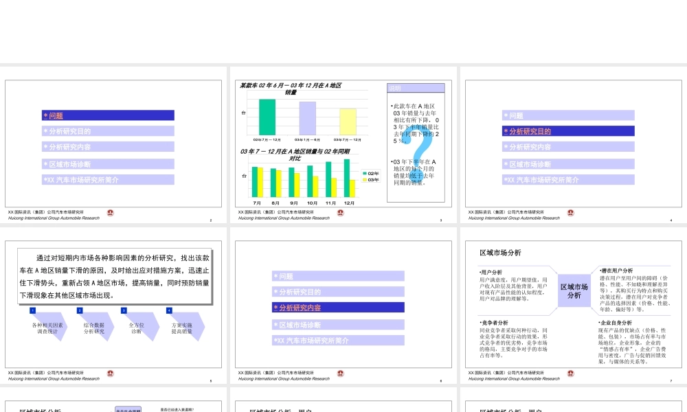Click the green 02年 legend entry
Image resolution: width=687 pixels, height=412 pixels.
click(x=371, y=173)
